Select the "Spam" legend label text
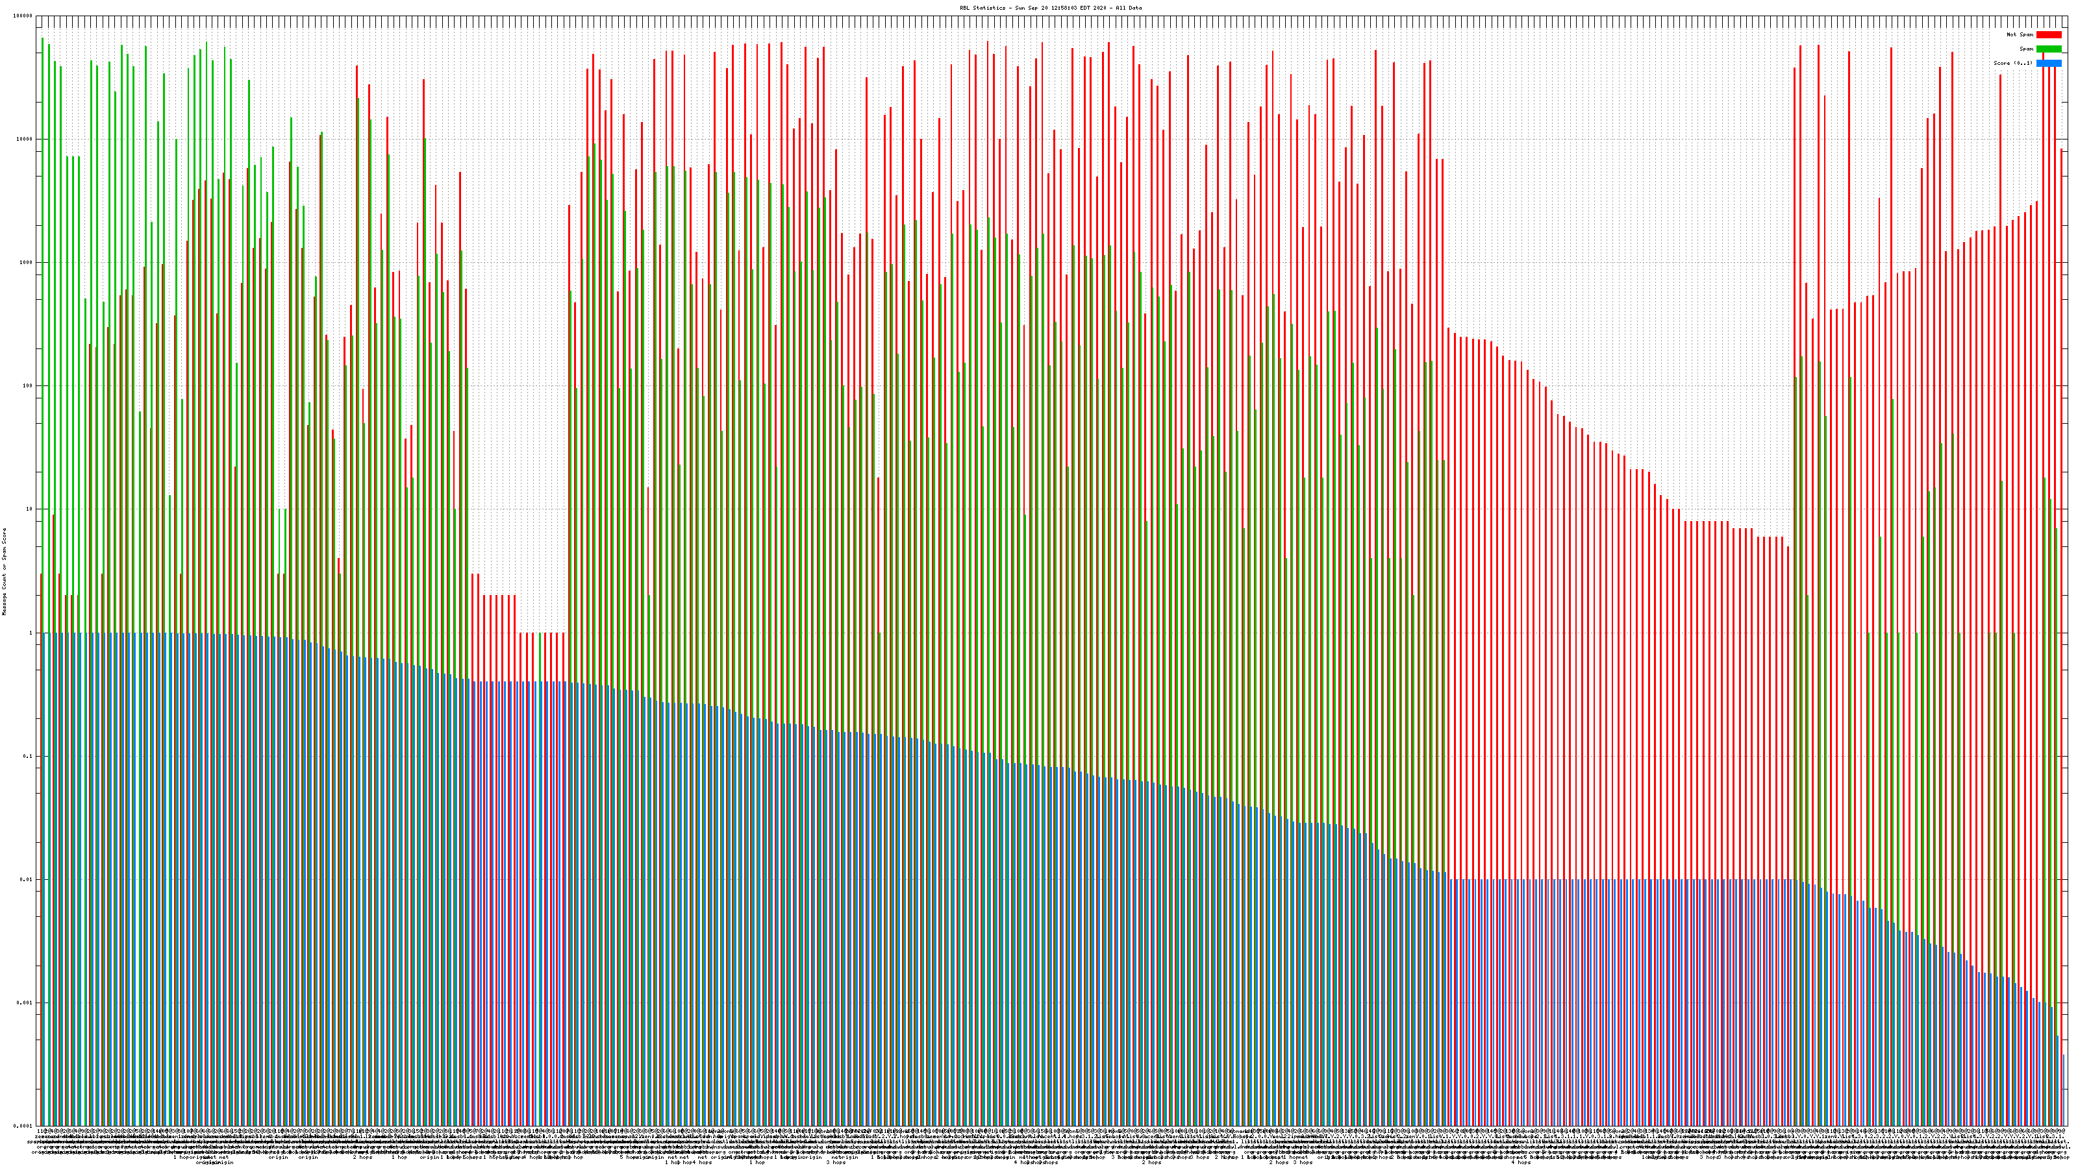 coord(2026,49)
